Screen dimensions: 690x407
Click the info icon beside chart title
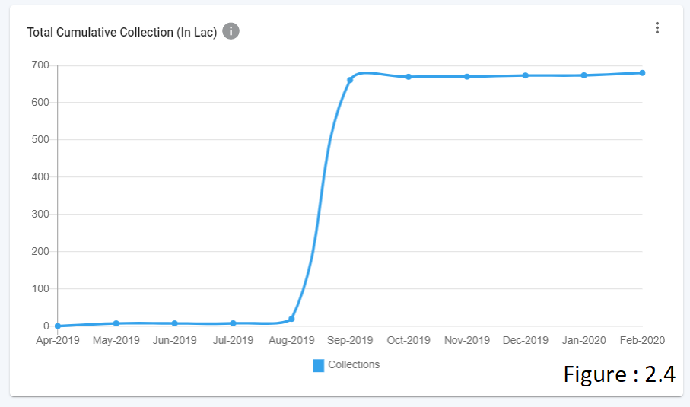(231, 31)
